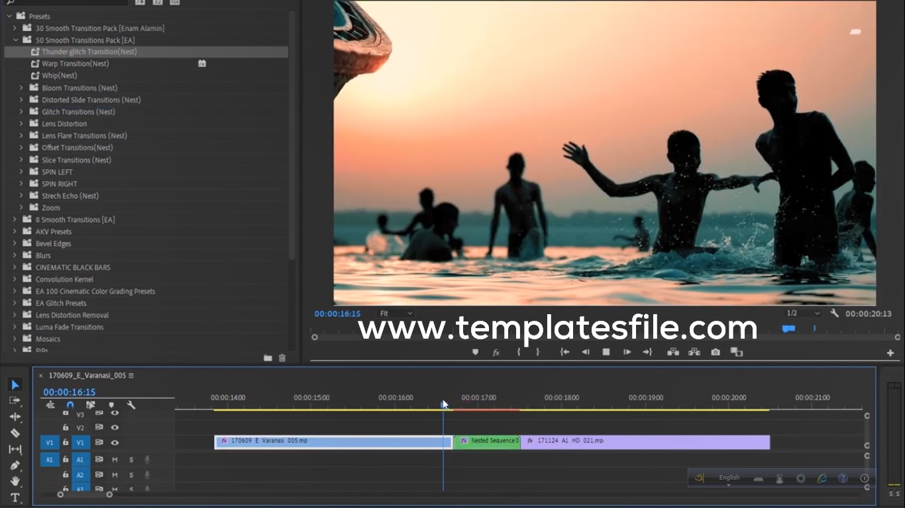Click Add Marker in timeline header
905x508 pixels.
[111, 405]
